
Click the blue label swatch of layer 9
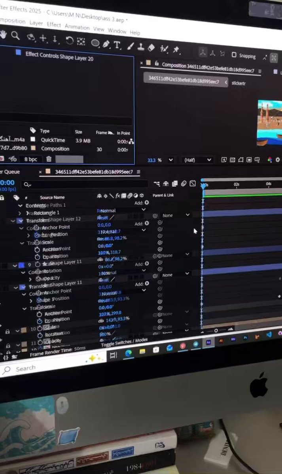click(x=21, y=265)
